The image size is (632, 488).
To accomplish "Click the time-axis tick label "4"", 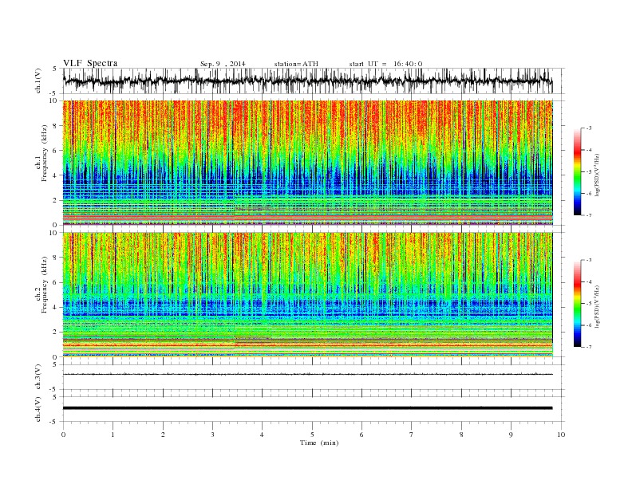I will [x=262, y=435].
